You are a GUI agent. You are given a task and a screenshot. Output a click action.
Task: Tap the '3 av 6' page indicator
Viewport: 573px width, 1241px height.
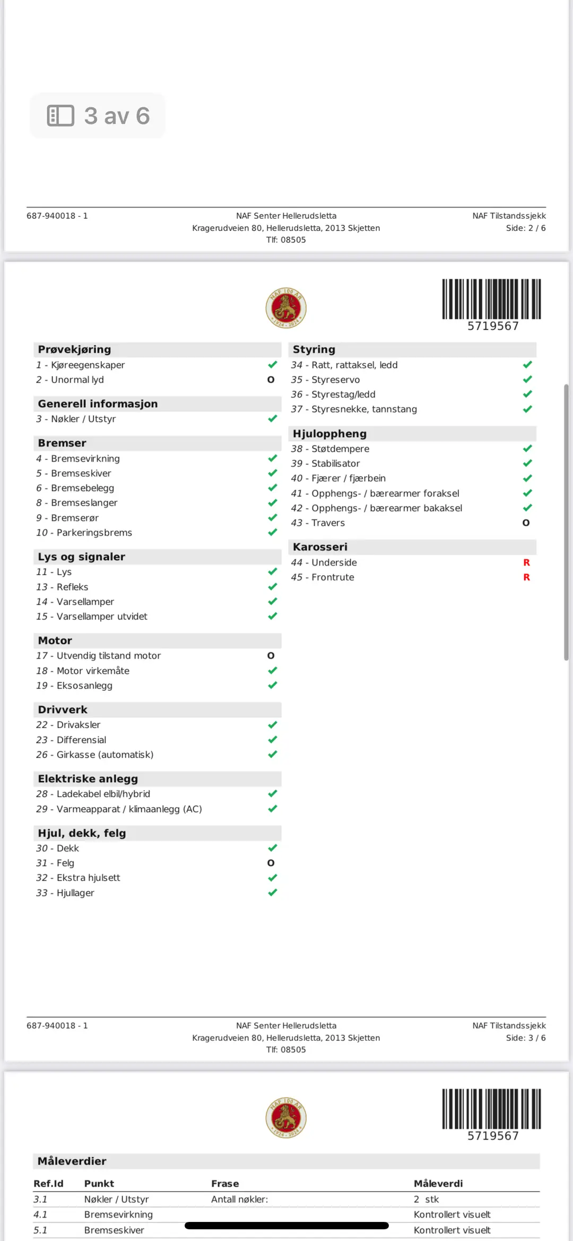click(117, 116)
